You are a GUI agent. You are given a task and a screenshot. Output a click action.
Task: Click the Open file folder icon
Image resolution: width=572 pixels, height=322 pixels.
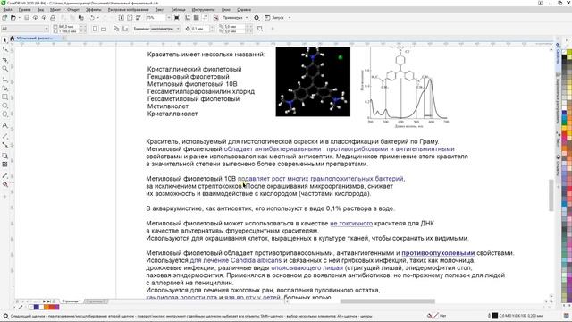pyautogui.click(x=13, y=17)
